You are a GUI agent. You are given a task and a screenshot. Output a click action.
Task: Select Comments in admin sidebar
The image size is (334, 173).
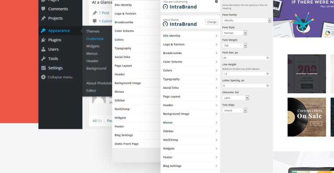click(58, 9)
